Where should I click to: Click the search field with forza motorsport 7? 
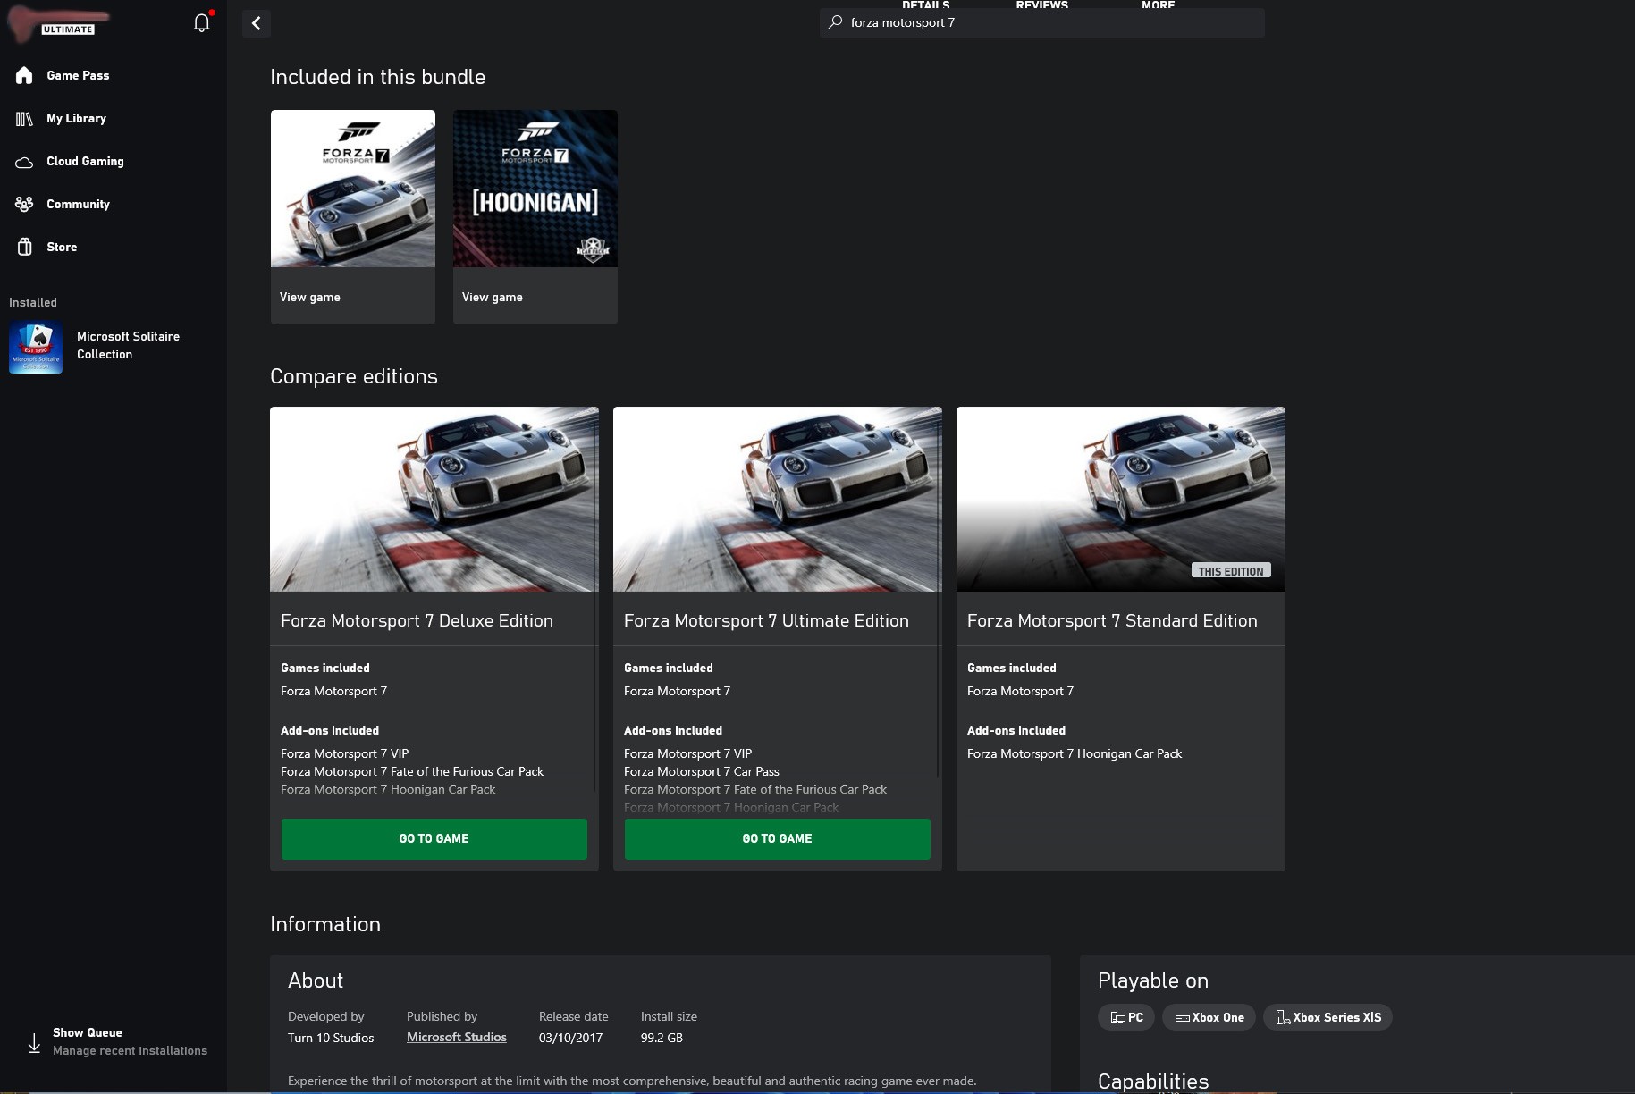pos(1041,22)
